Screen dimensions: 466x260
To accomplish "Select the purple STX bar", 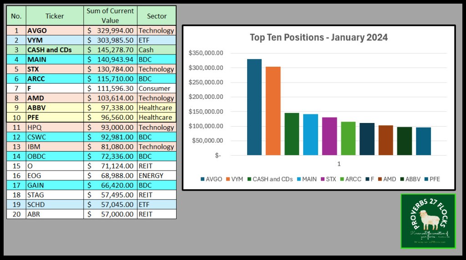I will pos(329,136).
